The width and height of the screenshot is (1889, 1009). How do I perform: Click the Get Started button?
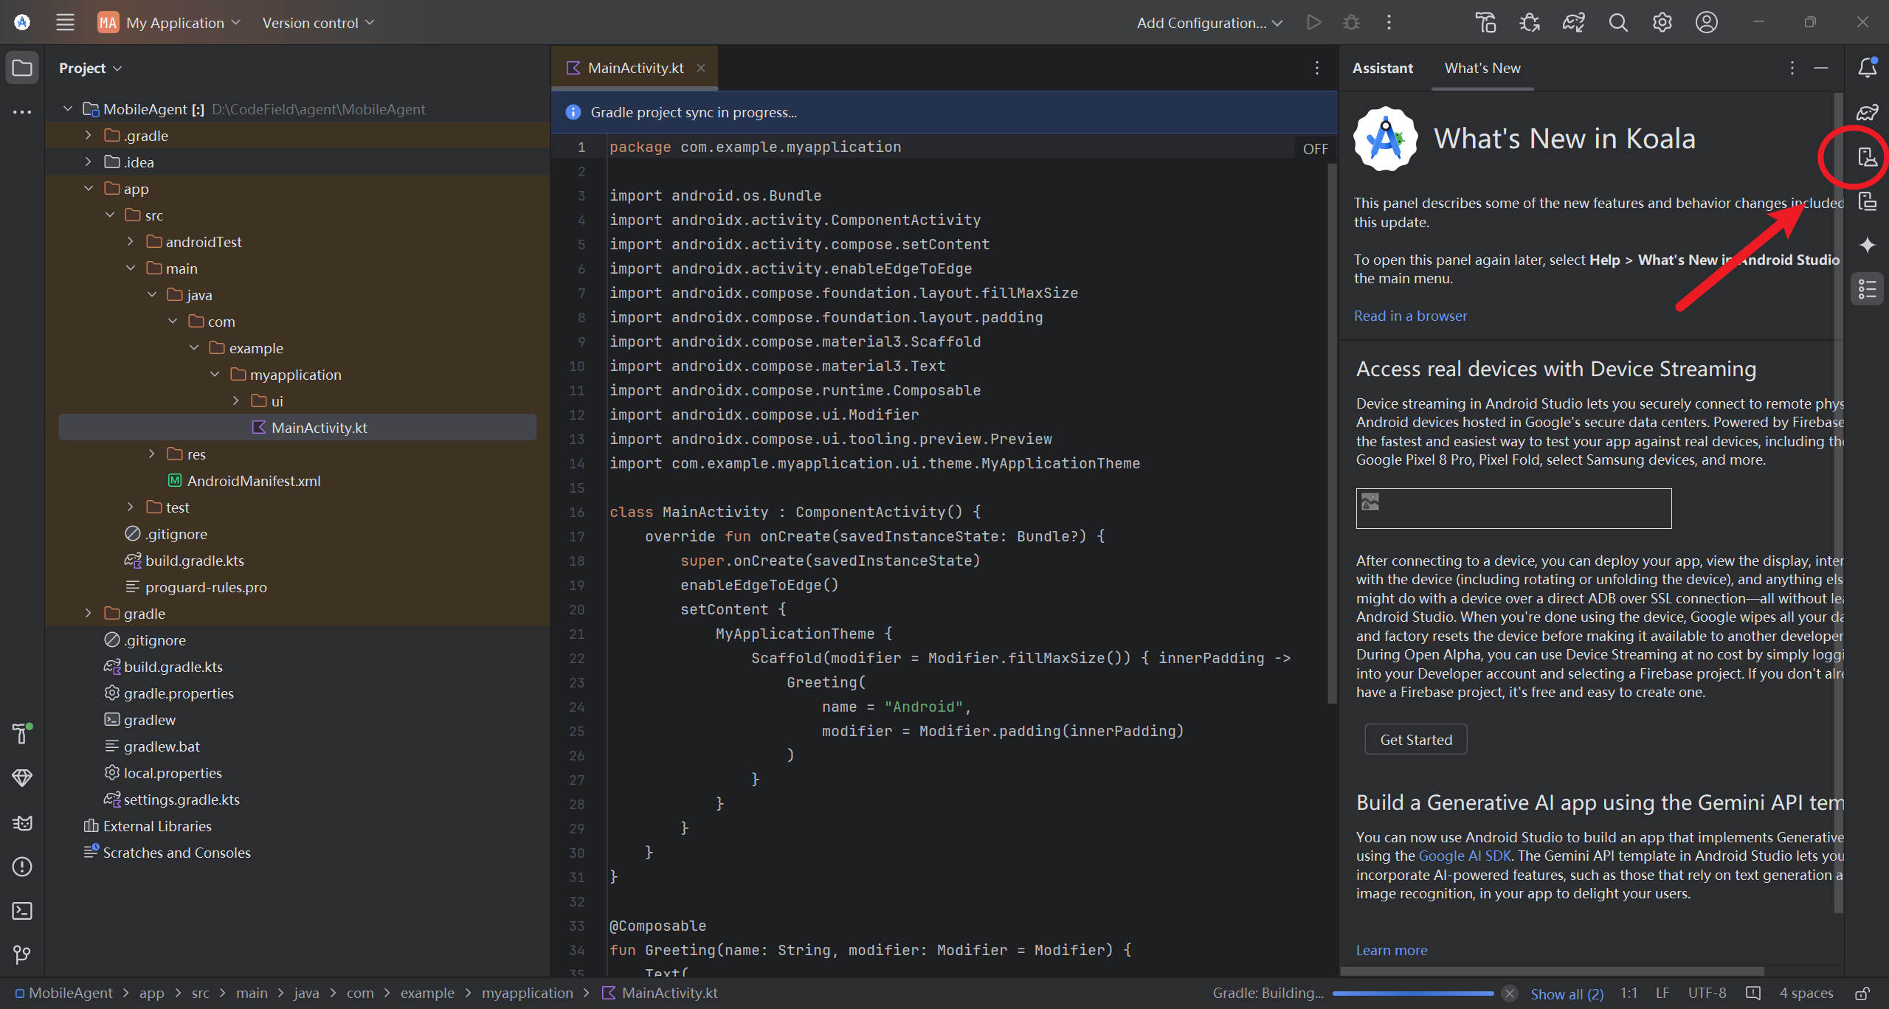click(x=1415, y=740)
